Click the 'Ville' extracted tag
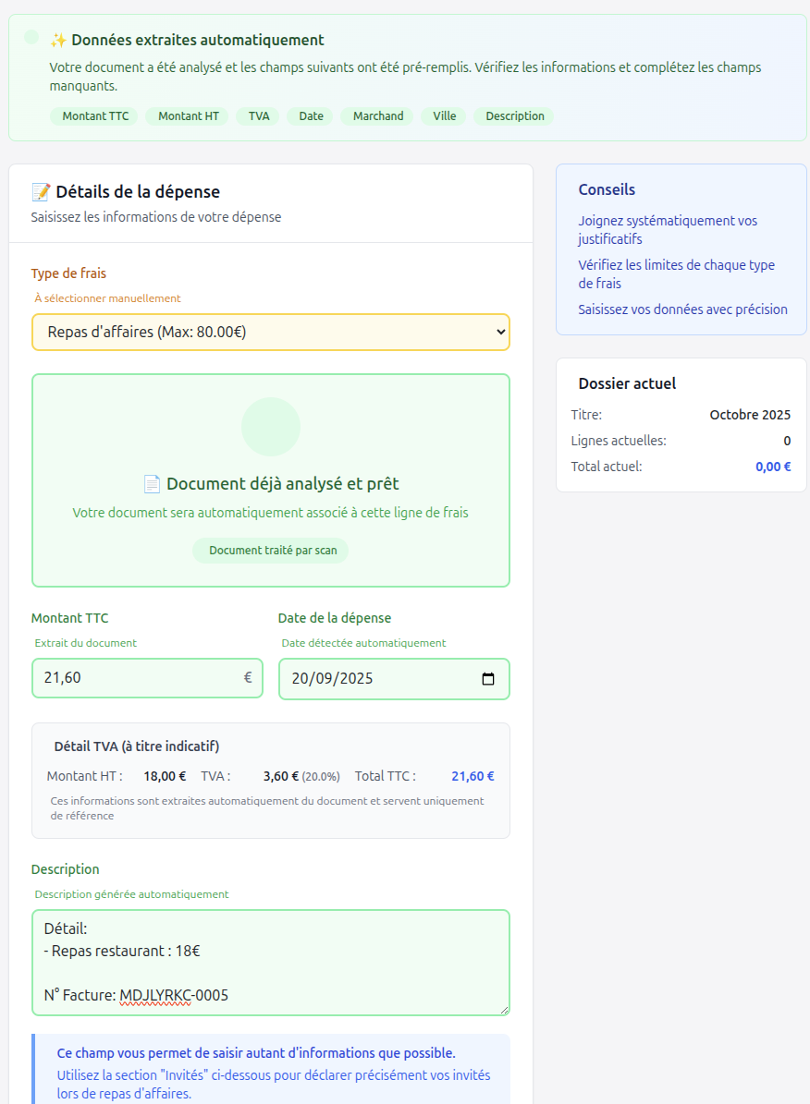 (445, 116)
